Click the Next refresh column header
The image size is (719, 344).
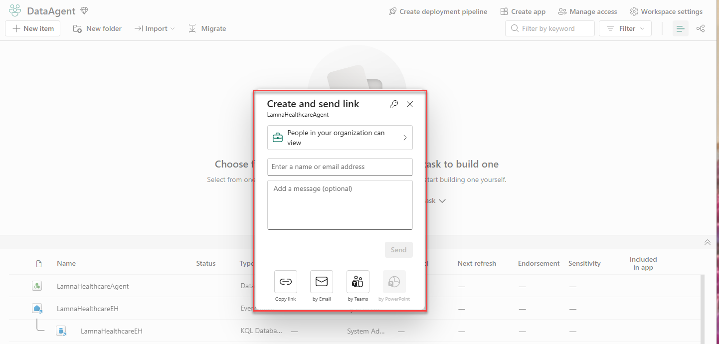point(477,263)
